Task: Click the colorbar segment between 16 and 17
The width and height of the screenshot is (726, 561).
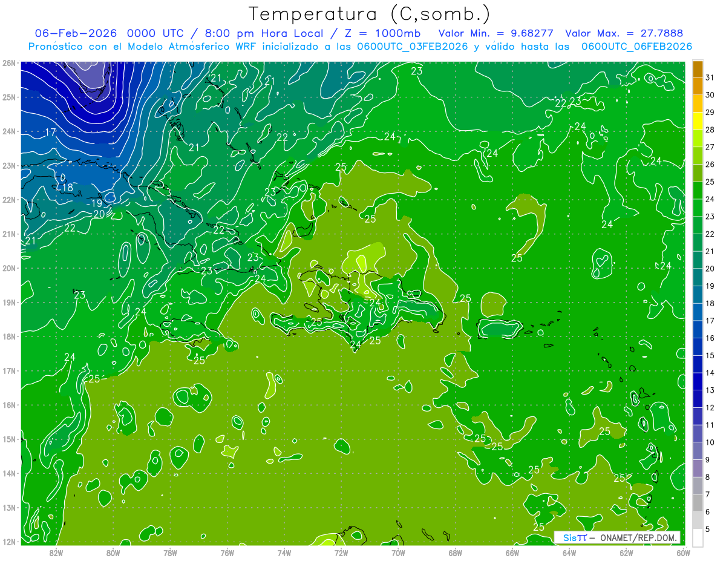Action: [x=698, y=329]
